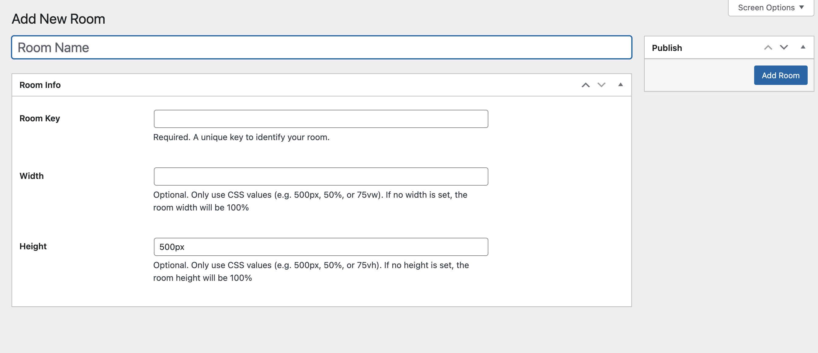
Task: Open the Screen Options dropdown
Action: [x=770, y=8]
